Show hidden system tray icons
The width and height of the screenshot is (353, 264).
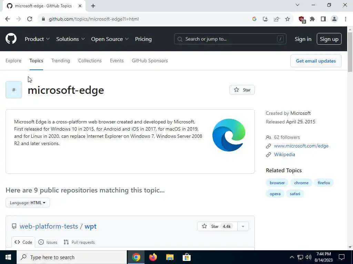coord(292,257)
